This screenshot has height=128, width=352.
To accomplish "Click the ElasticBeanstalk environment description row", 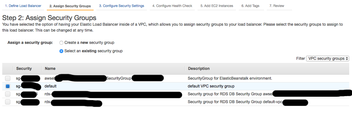I will click(230, 79).
